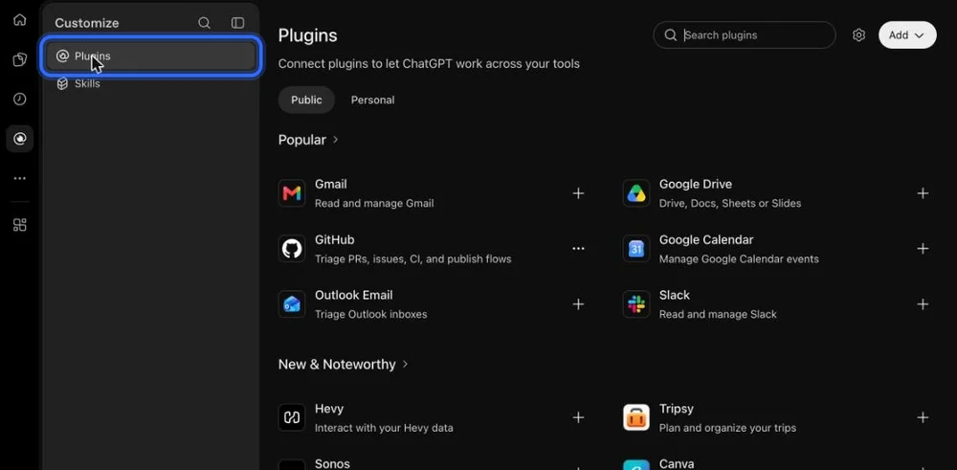The image size is (957, 470).
Task: Click the apps grid icon in left rail
Action: (x=19, y=225)
